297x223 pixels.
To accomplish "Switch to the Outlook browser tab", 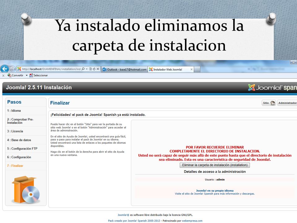I will coord(124,69).
